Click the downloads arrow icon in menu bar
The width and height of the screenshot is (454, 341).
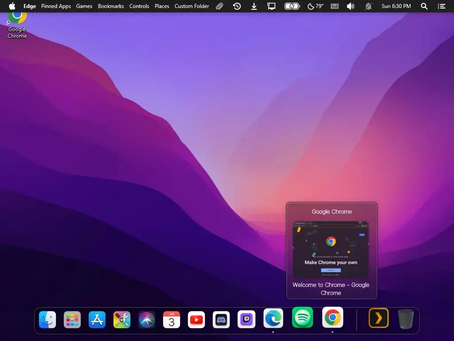point(254,6)
